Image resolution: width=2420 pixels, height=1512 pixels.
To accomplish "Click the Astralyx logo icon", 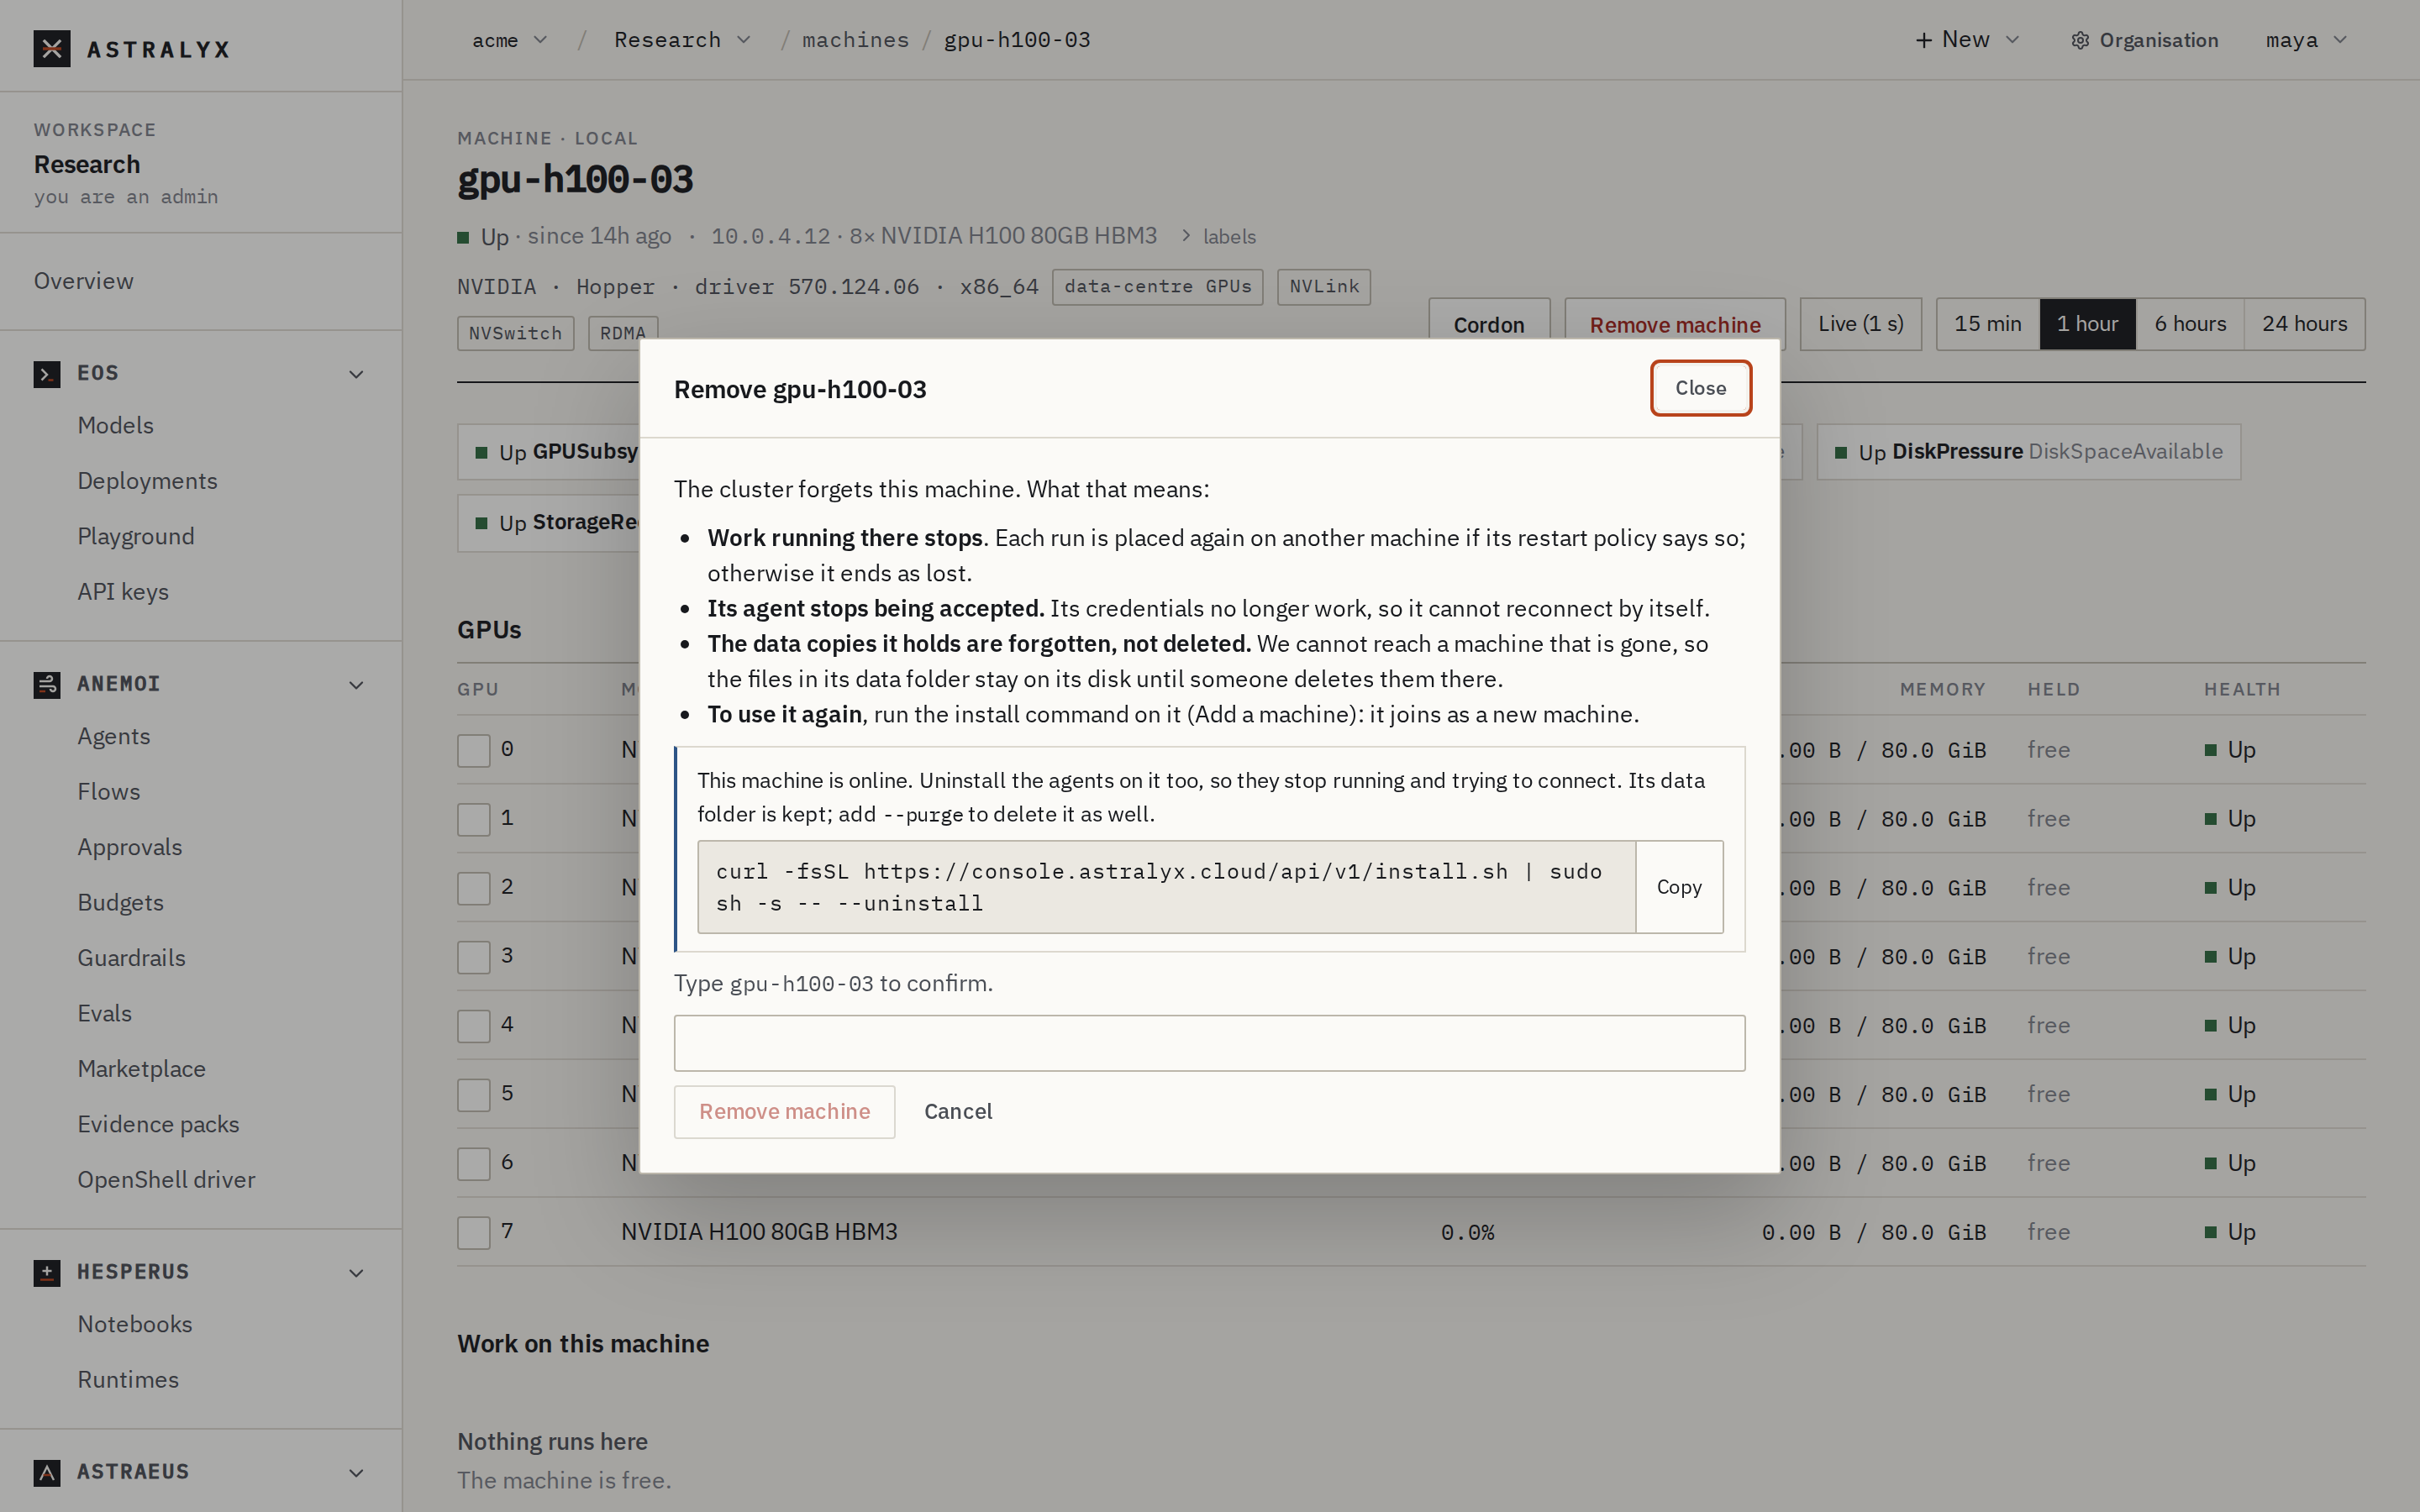I will point(51,48).
